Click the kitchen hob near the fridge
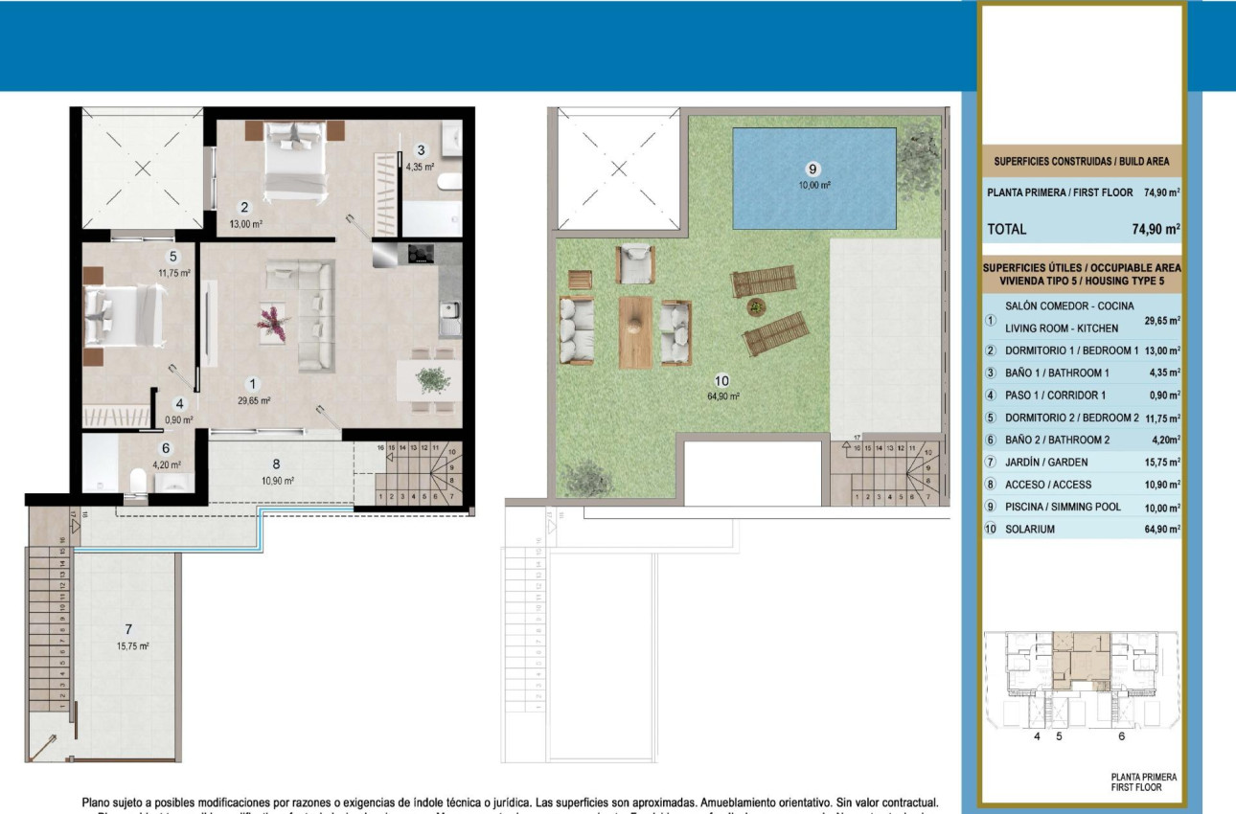The width and height of the screenshot is (1236, 814). tap(422, 254)
